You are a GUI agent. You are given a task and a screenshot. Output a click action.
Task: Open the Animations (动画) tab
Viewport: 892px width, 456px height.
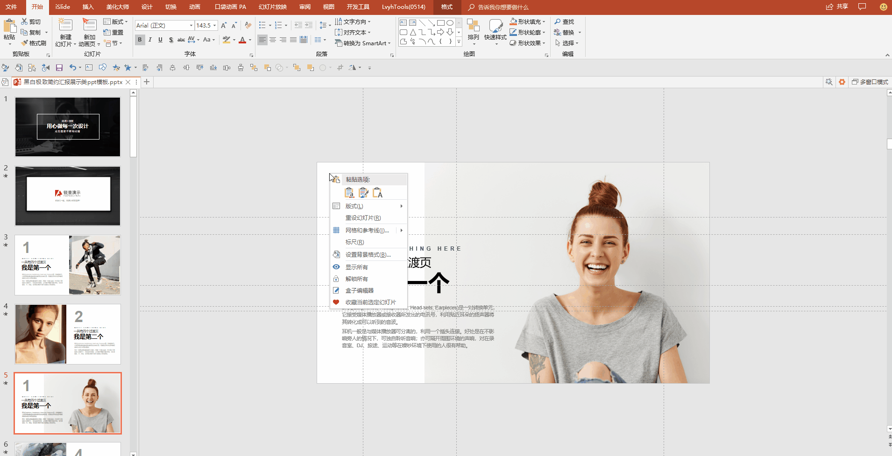point(194,7)
